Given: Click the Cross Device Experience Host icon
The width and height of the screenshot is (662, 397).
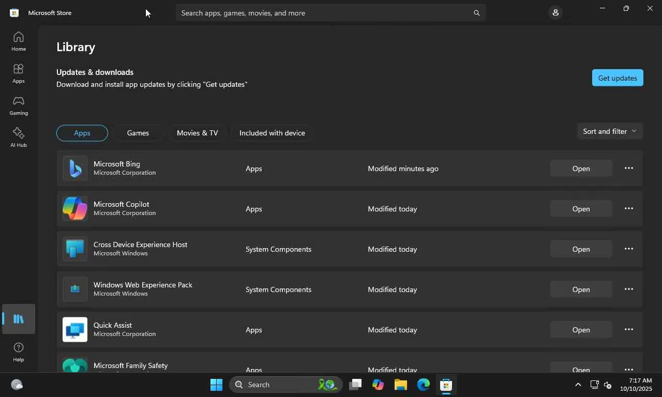Looking at the screenshot, I should click(75, 249).
